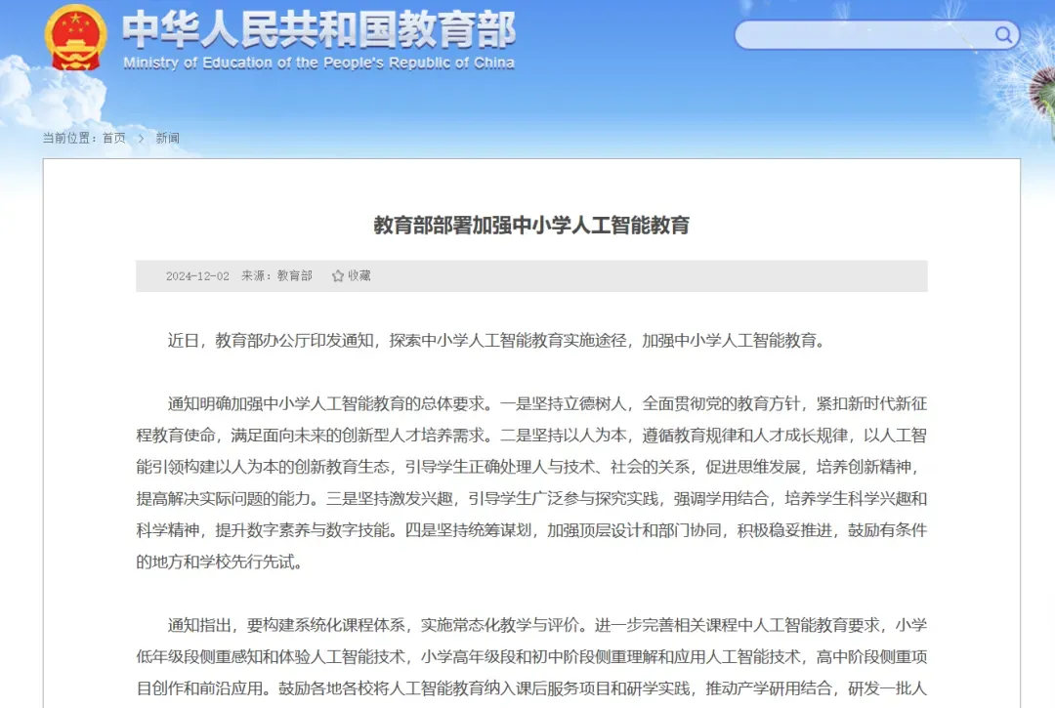Click the Ministry of Education English subtitle
Screen dimensions: 1055x708
(x=318, y=63)
